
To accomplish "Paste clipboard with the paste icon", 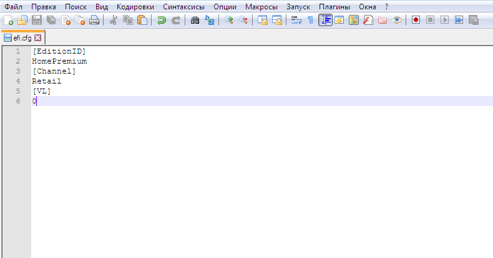I will [x=142, y=21].
